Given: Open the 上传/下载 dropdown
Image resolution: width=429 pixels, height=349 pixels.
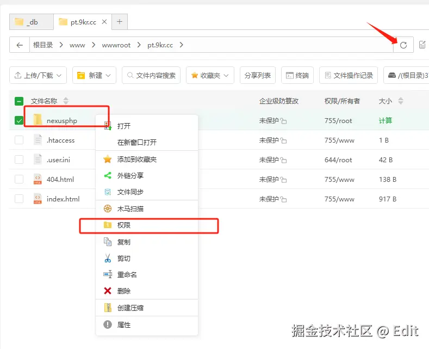Looking at the screenshot, I should (x=38, y=75).
